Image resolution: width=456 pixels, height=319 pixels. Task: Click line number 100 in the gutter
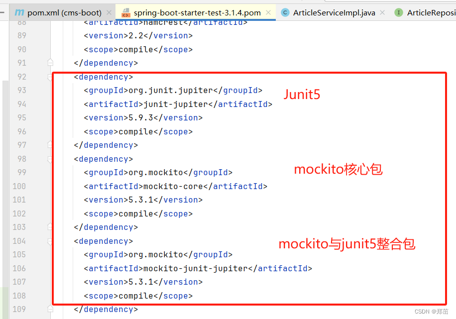click(x=19, y=186)
